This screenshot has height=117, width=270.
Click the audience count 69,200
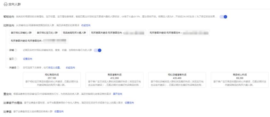tap(240, 78)
